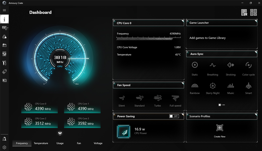Expand the Aura Sync panel corner arrow
This screenshot has width=262, height=151.
point(256,52)
